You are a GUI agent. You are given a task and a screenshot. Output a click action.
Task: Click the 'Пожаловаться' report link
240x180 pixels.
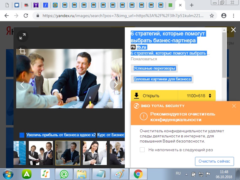(144, 59)
